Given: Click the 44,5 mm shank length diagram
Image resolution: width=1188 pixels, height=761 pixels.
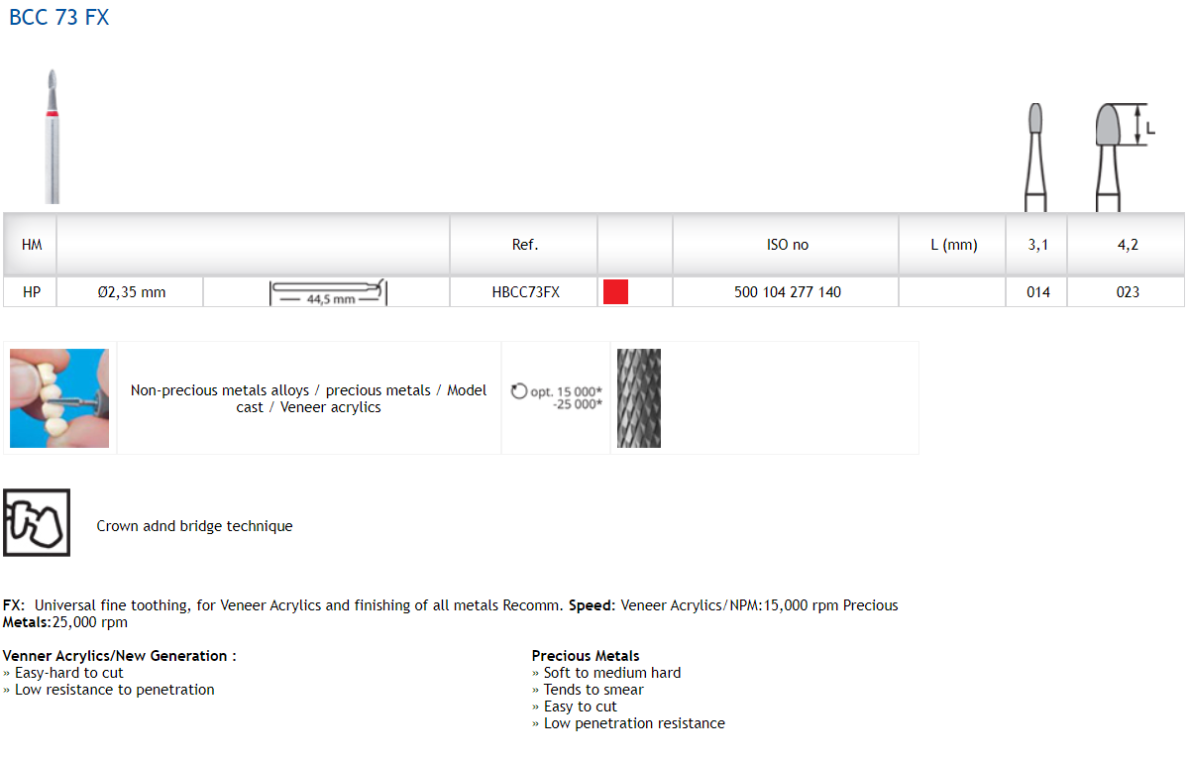Looking at the screenshot, I should [328, 292].
